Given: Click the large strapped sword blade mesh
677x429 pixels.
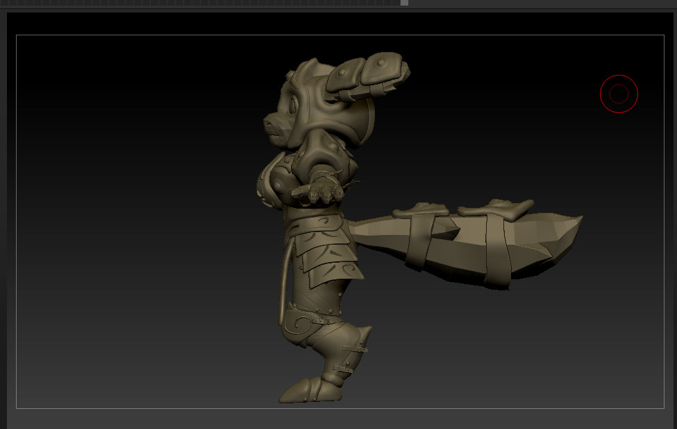Looking at the screenshot, I should pyautogui.click(x=465, y=243).
